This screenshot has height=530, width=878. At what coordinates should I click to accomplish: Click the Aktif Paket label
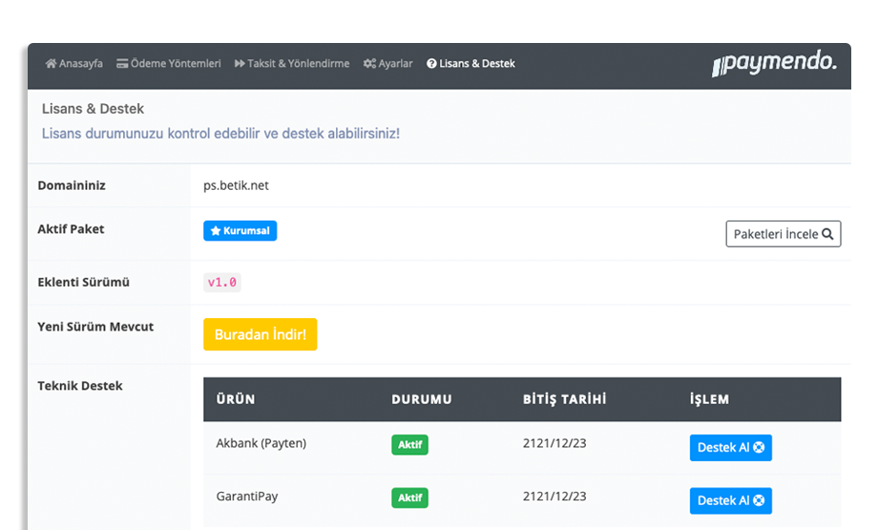[72, 229]
